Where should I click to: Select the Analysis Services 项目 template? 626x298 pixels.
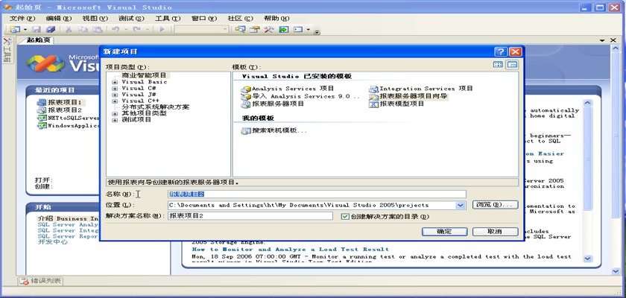tap(288, 89)
